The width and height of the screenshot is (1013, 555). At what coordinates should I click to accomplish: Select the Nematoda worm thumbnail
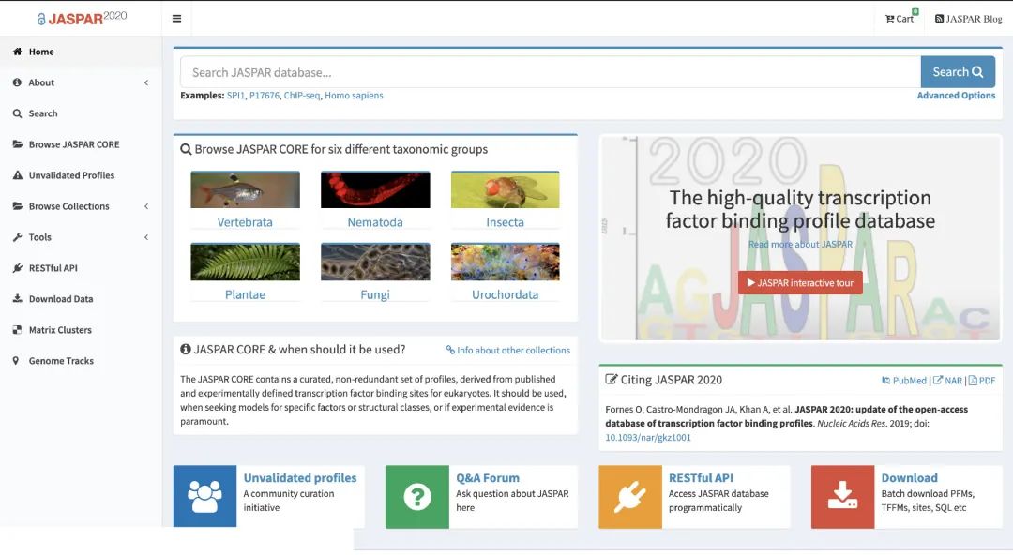[x=375, y=189]
